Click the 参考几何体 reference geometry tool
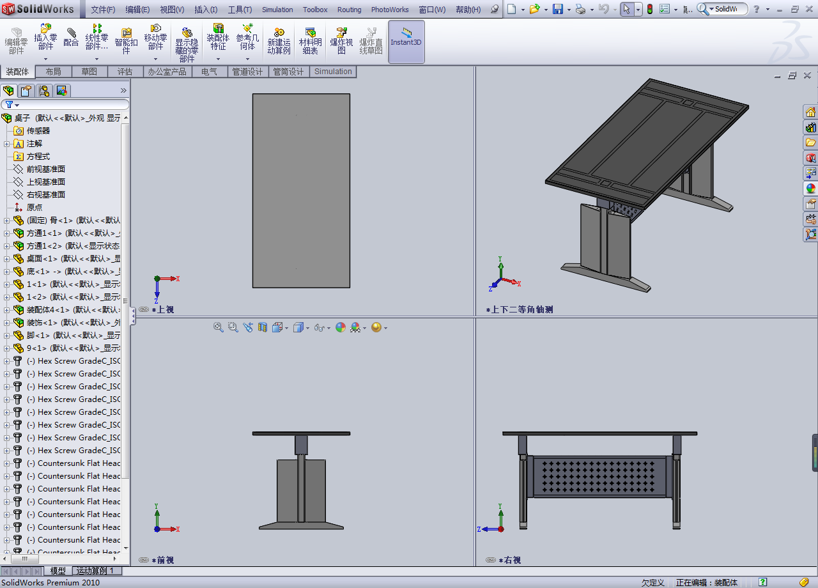 [x=247, y=37]
